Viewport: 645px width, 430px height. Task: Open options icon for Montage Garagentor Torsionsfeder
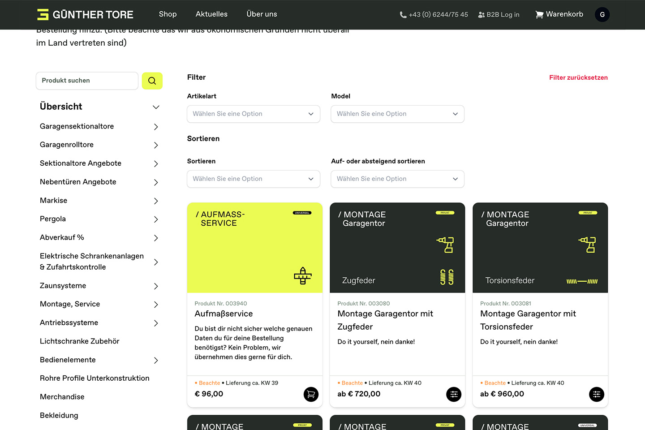pyautogui.click(x=596, y=394)
